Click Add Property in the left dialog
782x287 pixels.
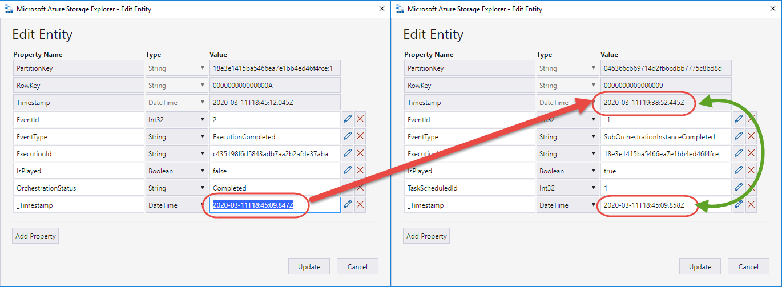pos(35,236)
